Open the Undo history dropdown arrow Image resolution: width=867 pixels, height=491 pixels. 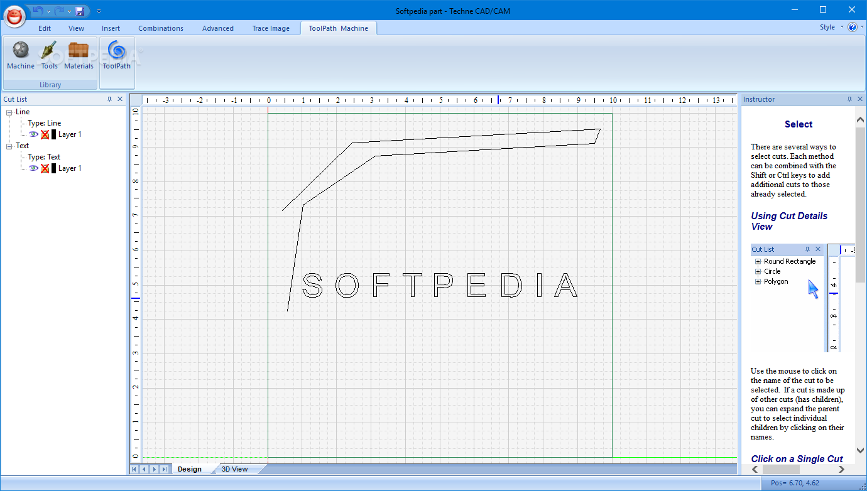(48, 11)
